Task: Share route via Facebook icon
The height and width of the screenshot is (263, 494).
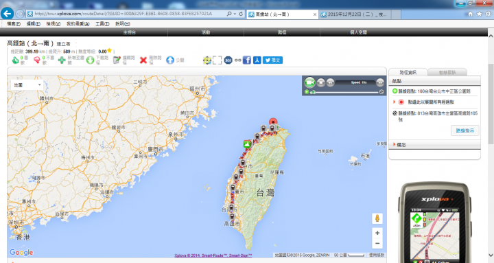Action: [x=247, y=60]
